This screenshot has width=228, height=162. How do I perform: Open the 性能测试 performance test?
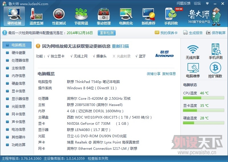(x=59, y=16)
